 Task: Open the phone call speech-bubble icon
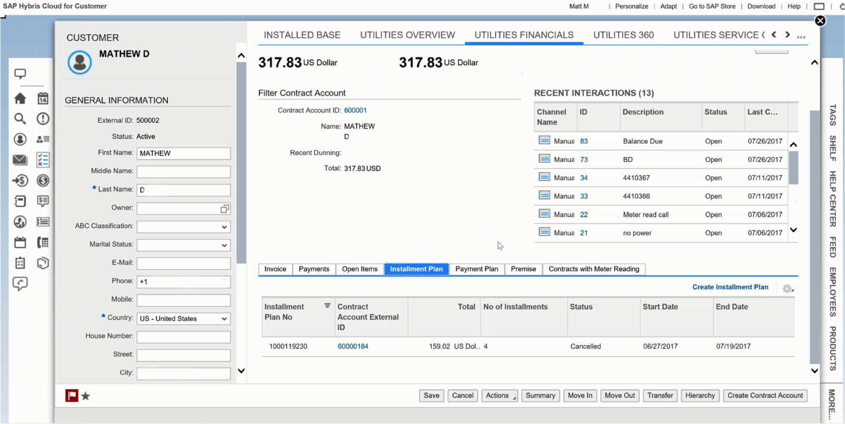(x=20, y=284)
